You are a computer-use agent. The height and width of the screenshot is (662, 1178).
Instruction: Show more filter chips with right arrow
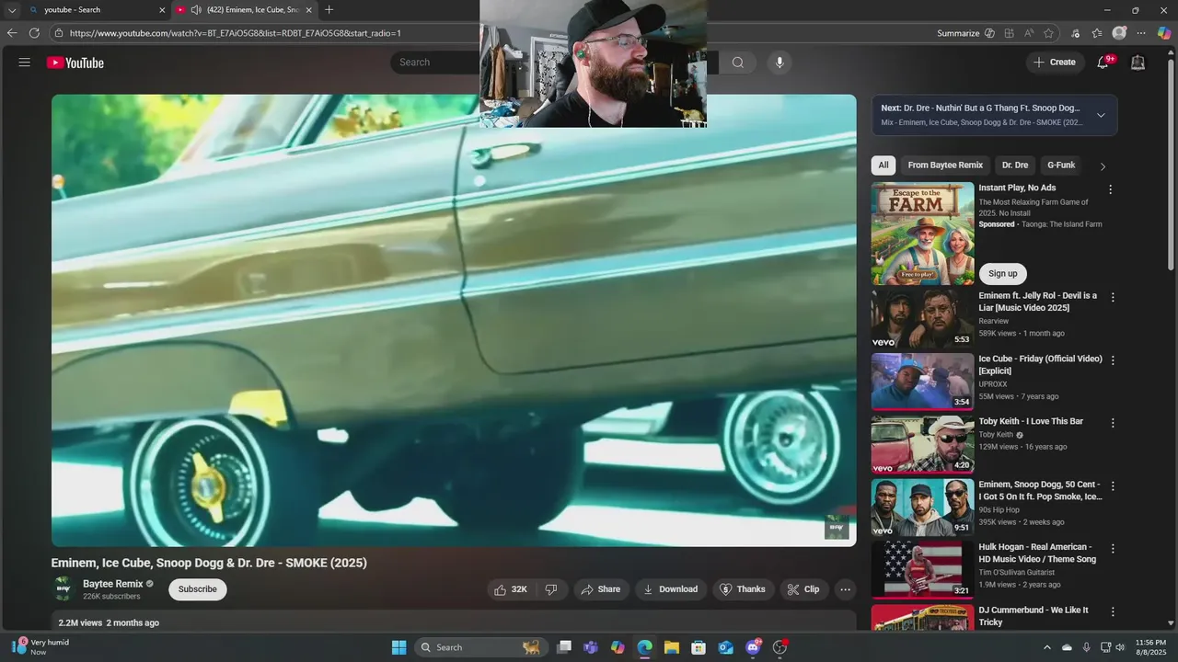tap(1103, 166)
